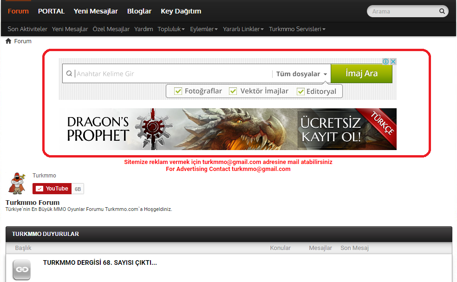Toggle the Vektör İmajlar checkbox
457x282 pixels.
(x=233, y=91)
